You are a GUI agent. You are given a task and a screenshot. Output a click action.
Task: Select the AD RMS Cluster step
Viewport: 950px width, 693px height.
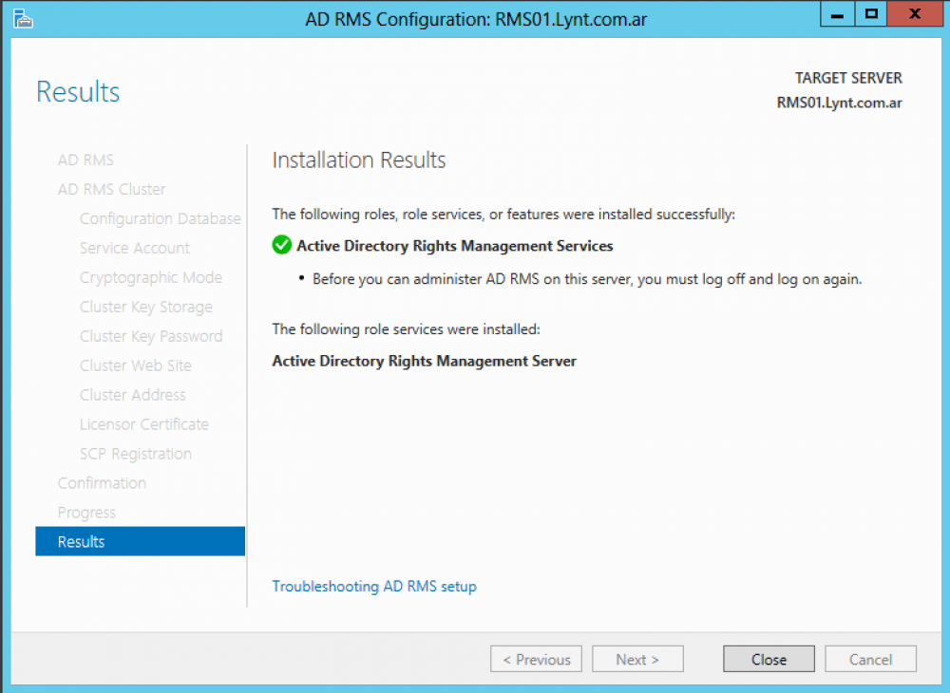tap(111, 190)
